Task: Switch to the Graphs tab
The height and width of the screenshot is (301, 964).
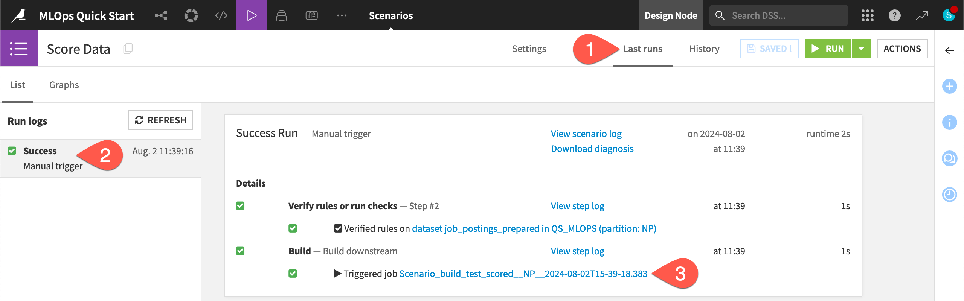Action: 64,85
